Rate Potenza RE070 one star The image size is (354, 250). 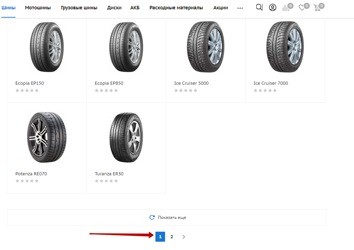17,181
